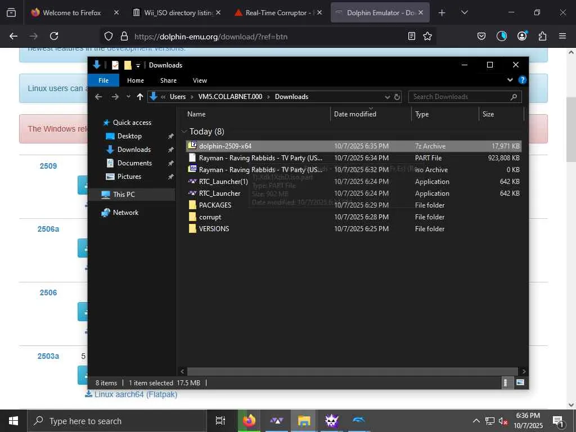Toggle Firefox reader view icon

click(x=412, y=36)
